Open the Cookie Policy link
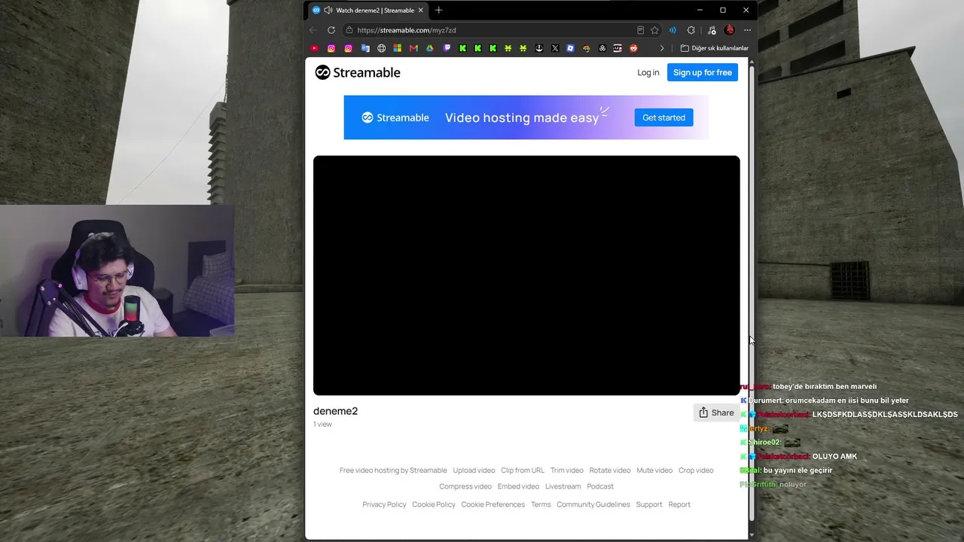 point(434,504)
